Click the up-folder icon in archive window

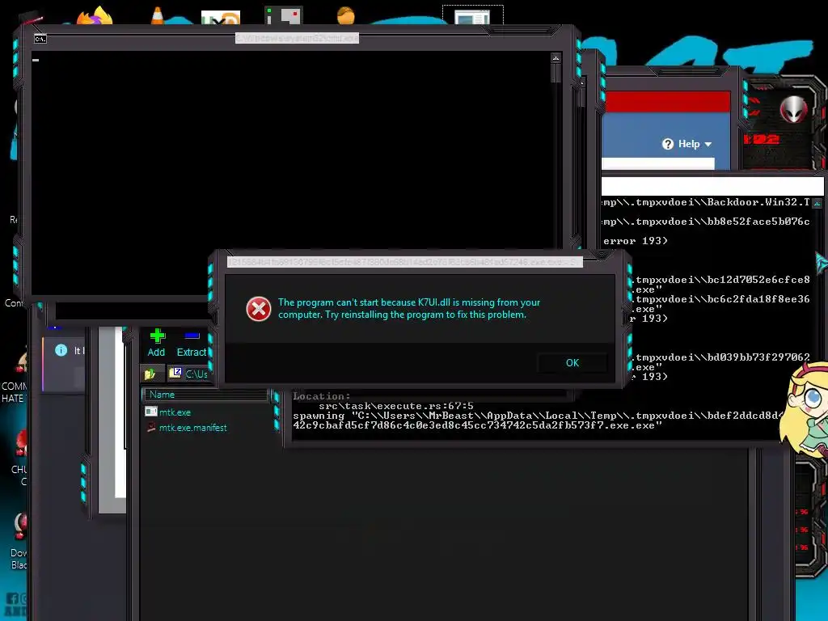tap(150, 374)
